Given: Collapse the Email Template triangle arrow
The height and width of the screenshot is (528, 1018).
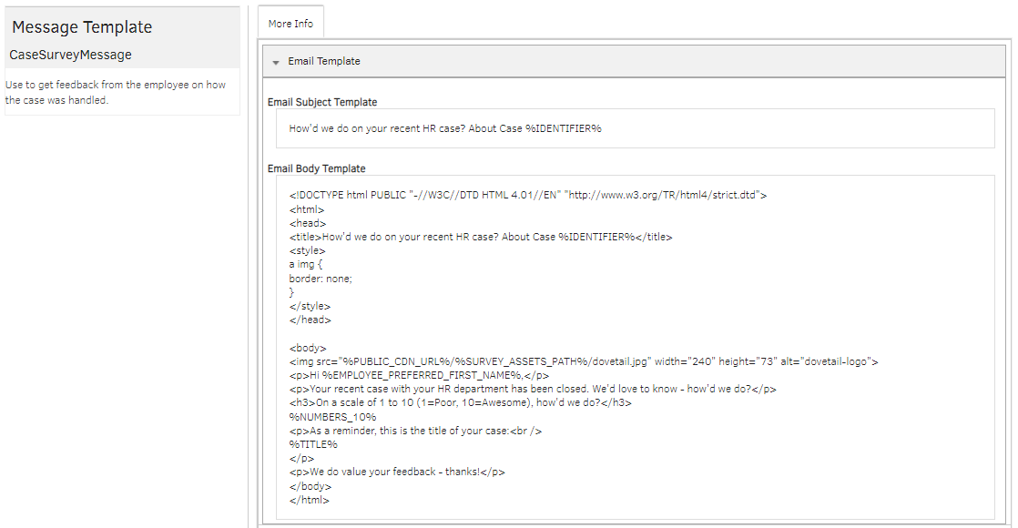Looking at the screenshot, I should (276, 62).
